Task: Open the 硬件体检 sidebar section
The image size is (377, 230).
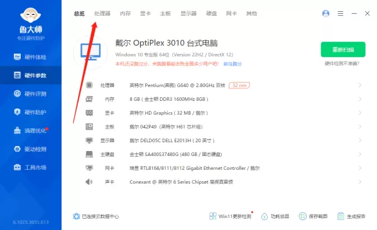Action: [30, 57]
